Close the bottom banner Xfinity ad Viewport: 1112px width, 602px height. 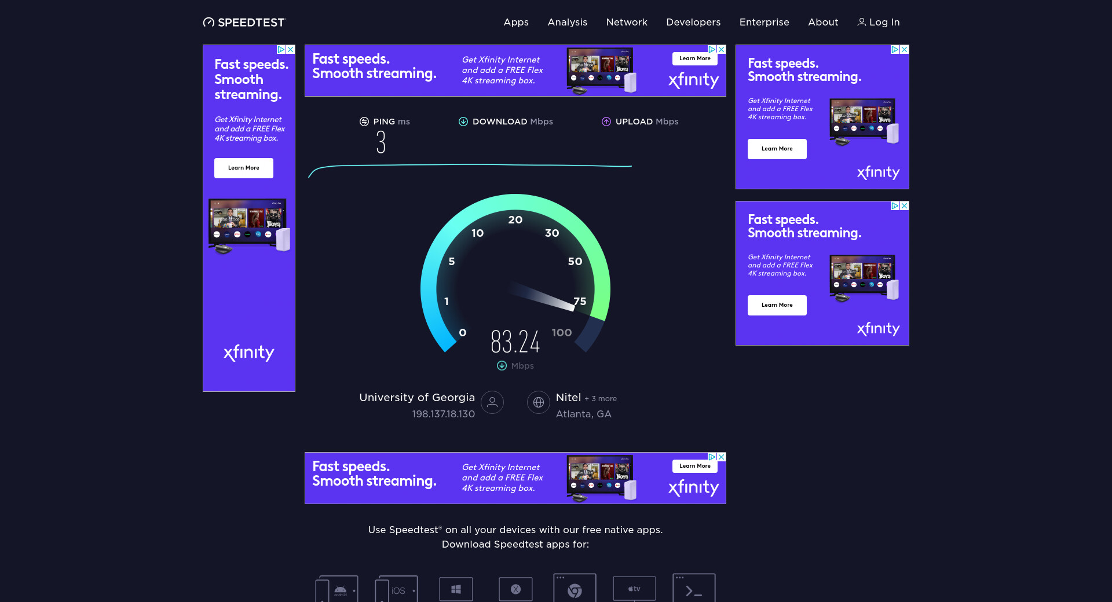point(722,457)
